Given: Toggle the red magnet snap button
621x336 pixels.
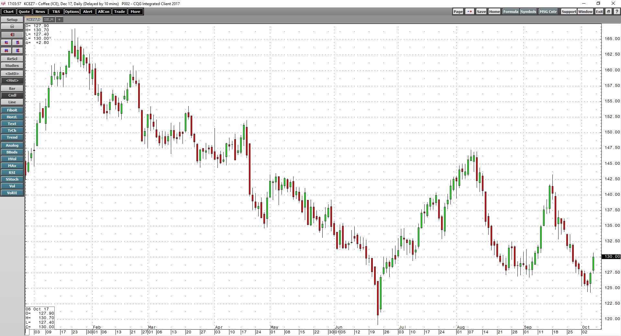Looking at the screenshot, I should [12, 35].
